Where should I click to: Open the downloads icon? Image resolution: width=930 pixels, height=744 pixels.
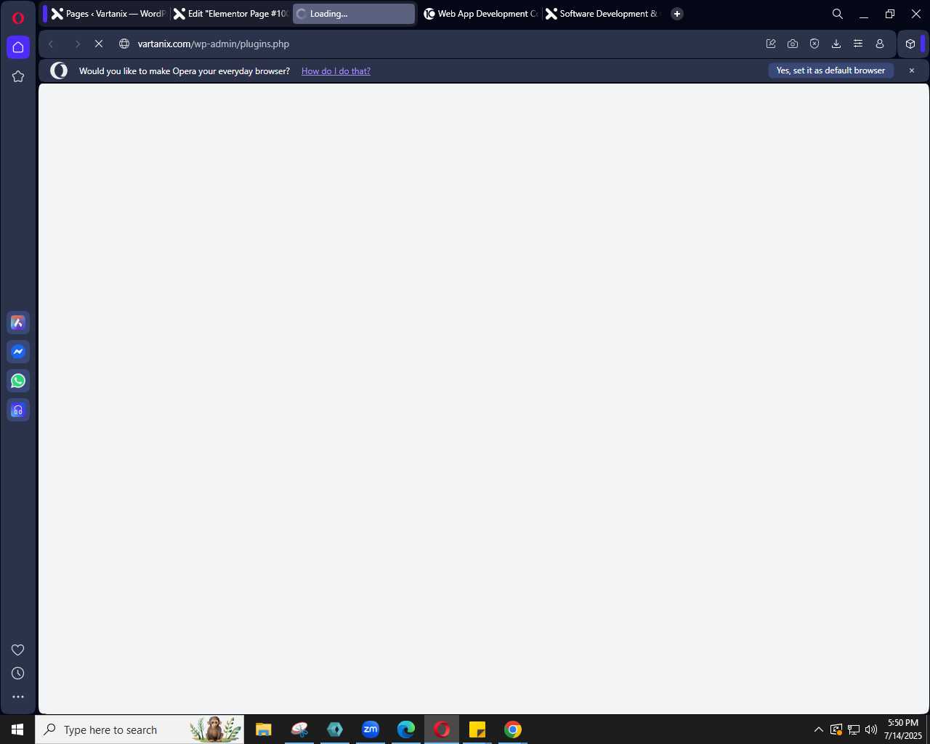coord(836,44)
